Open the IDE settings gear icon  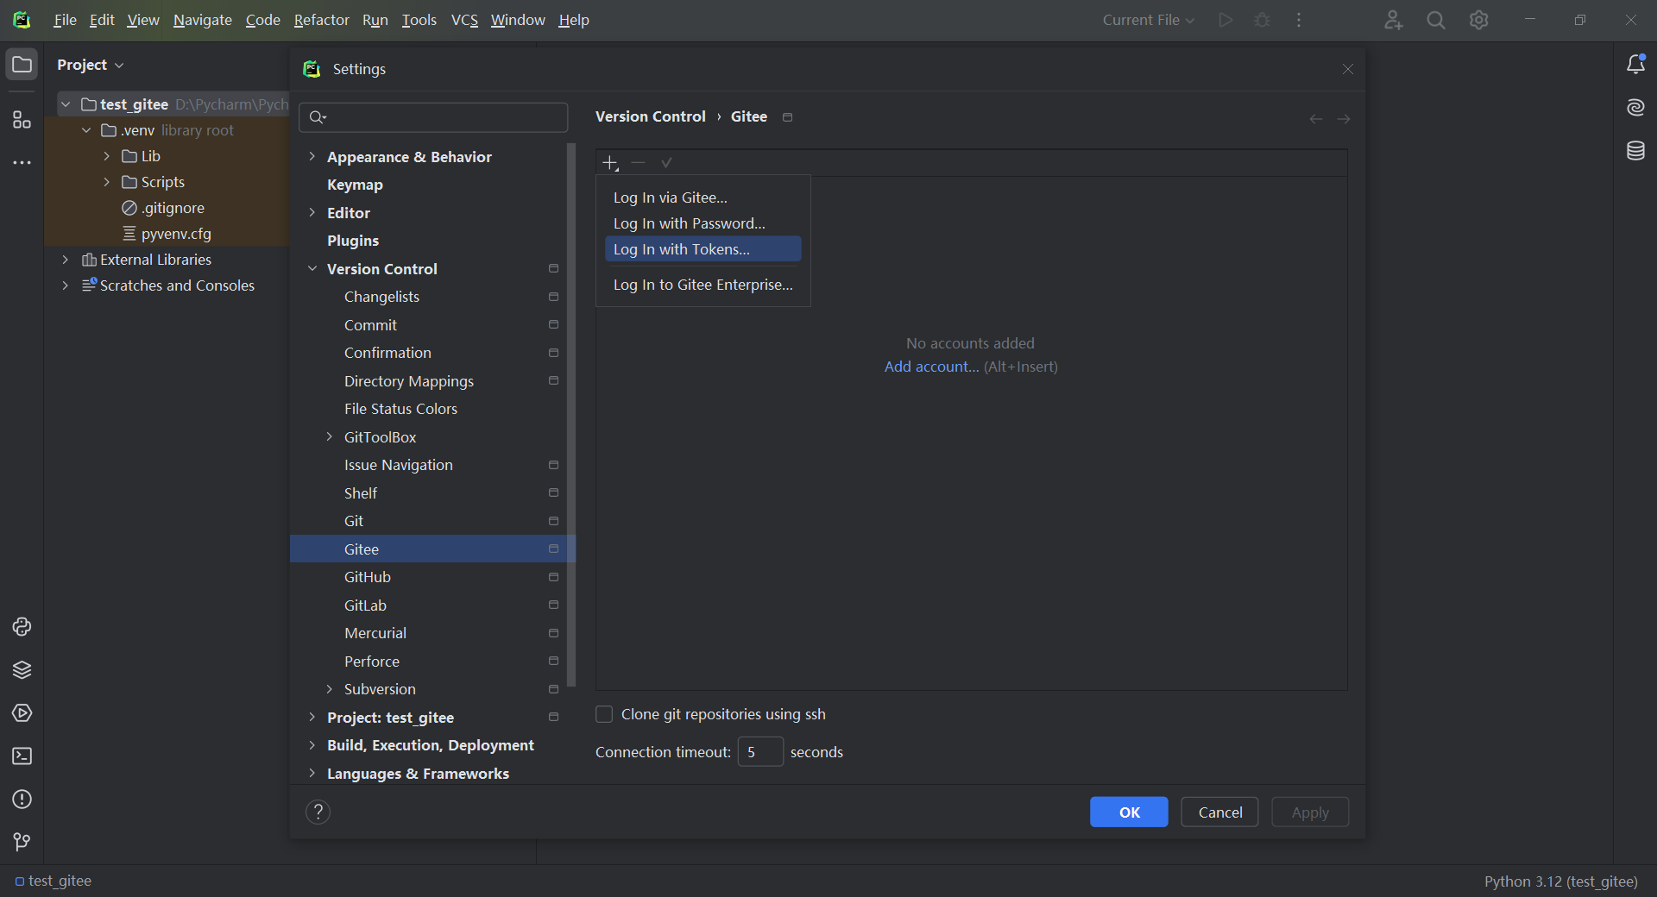(x=1478, y=20)
